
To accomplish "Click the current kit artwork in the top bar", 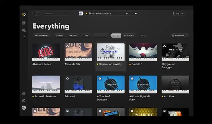I will [x=81, y=13].
